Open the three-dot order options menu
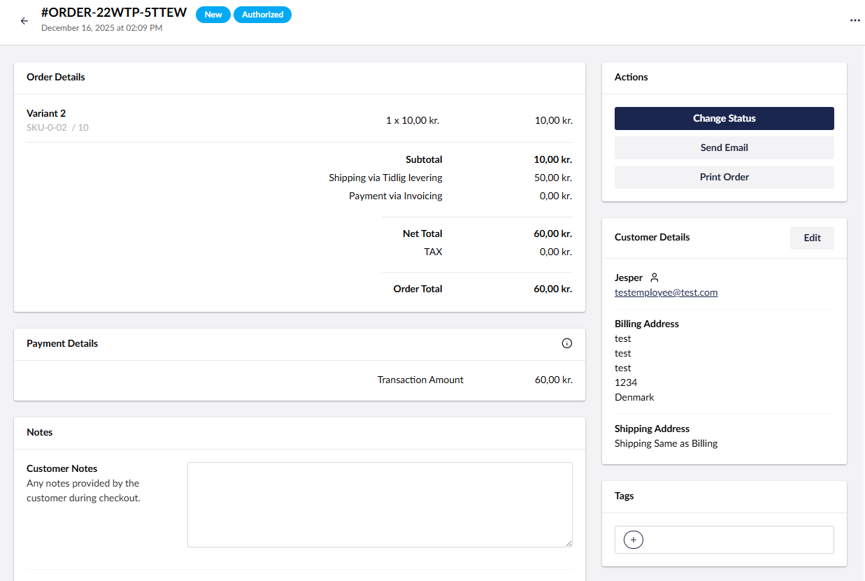 click(855, 20)
